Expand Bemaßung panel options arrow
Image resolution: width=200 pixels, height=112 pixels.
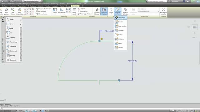[x=76, y=16]
